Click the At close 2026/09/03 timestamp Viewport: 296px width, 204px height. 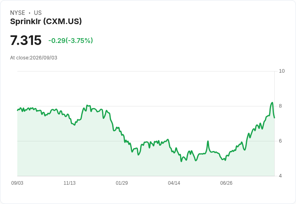(x=34, y=58)
